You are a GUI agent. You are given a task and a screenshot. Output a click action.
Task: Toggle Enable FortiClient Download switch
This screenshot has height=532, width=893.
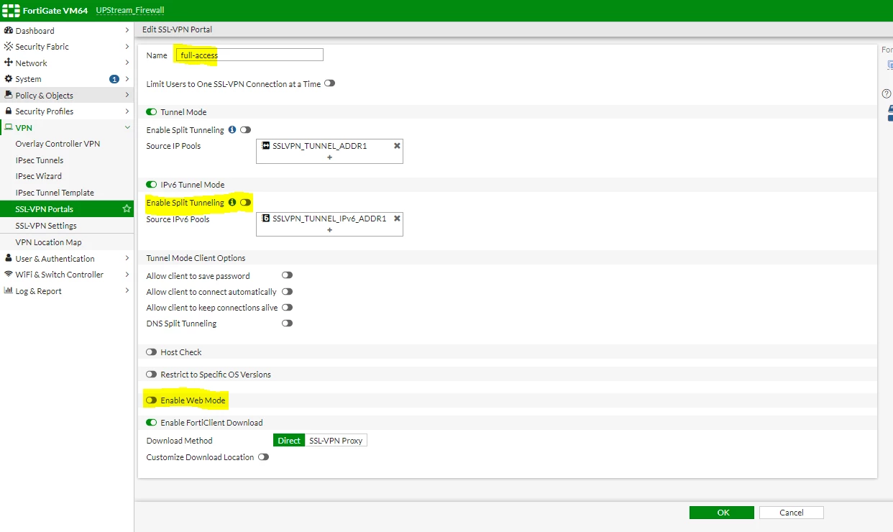click(152, 423)
